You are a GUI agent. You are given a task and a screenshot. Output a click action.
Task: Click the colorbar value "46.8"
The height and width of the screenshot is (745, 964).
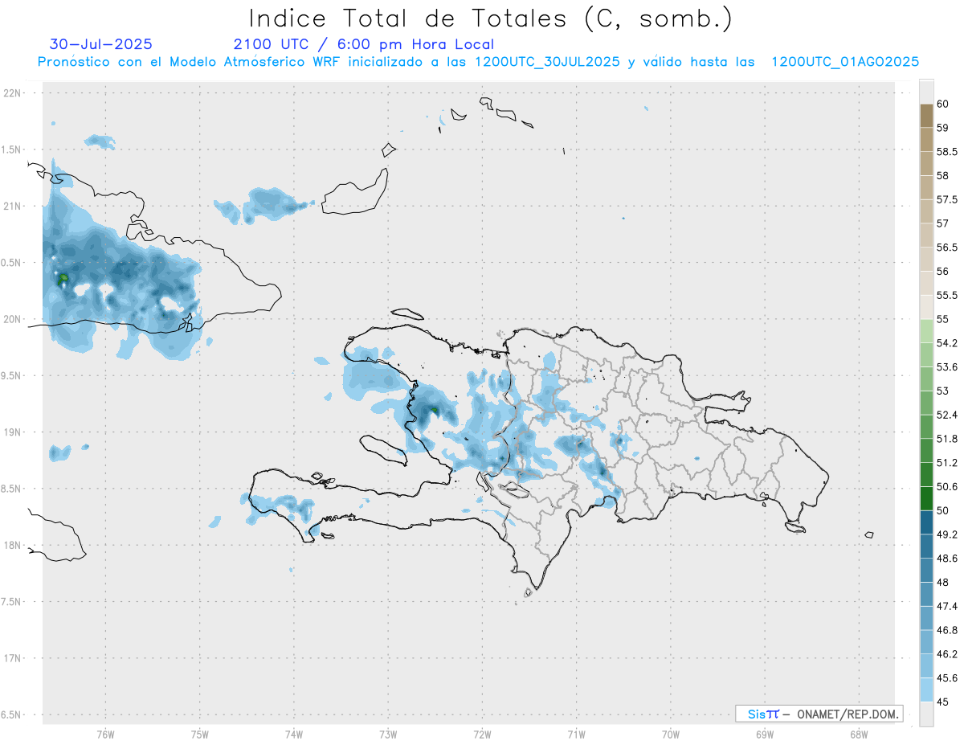(946, 630)
